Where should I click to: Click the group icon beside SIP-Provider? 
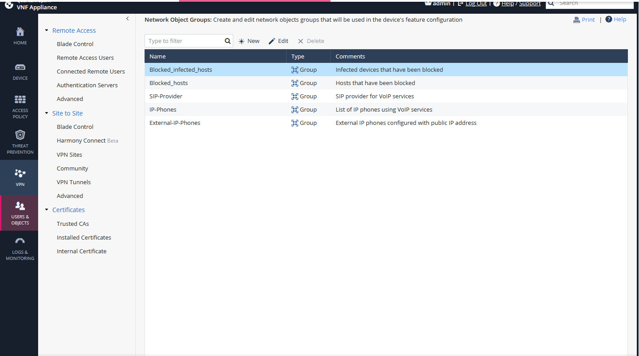pyautogui.click(x=294, y=96)
